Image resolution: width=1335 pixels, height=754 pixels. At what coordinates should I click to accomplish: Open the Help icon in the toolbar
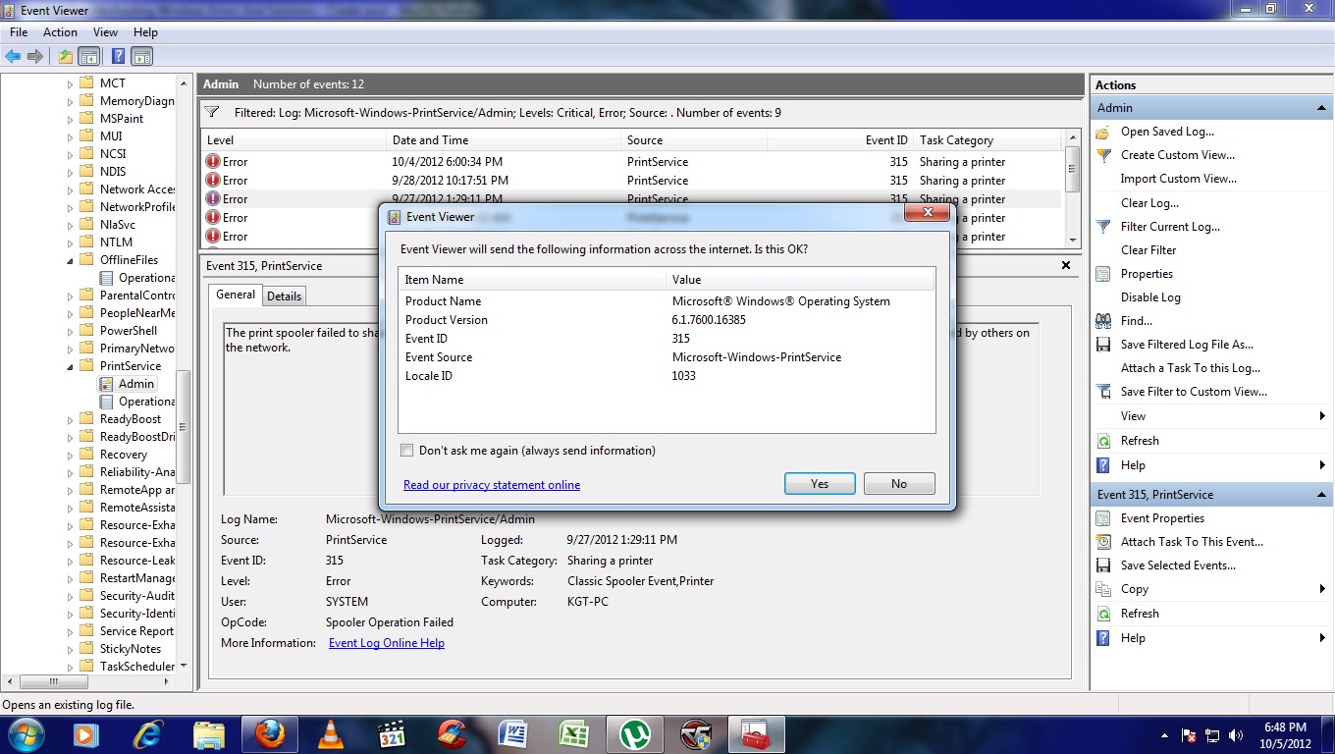[118, 56]
